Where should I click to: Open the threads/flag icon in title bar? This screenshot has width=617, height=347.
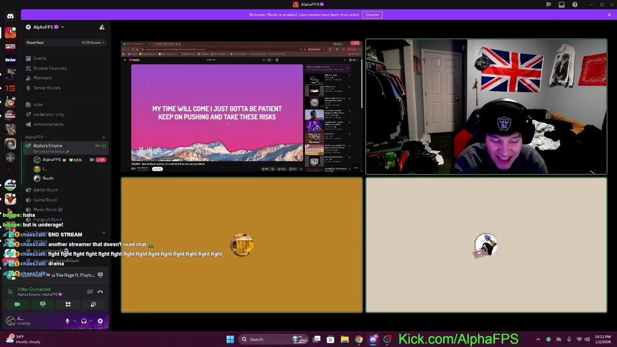(x=549, y=4)
